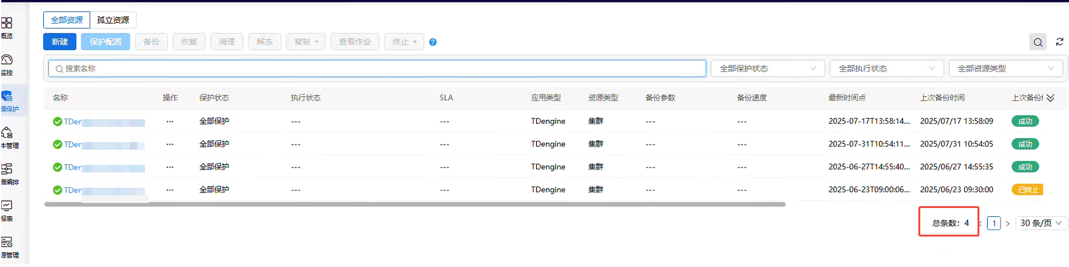Open the ··· actions menu for the 2025/07/17 row
This screenshot has height=267, width=1069.
170,121
